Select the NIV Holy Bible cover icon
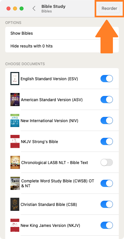Image resolution: width=124 pixels, height=239 pixels. (15, 120)
